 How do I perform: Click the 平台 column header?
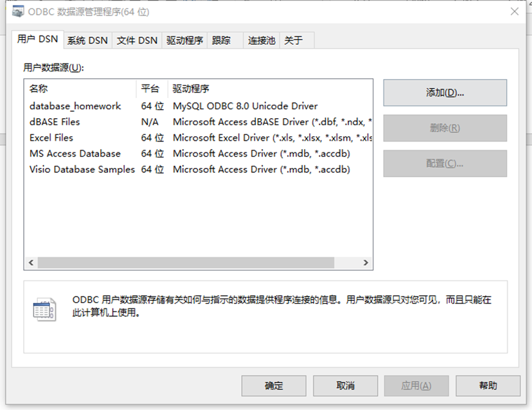point(152,89)
